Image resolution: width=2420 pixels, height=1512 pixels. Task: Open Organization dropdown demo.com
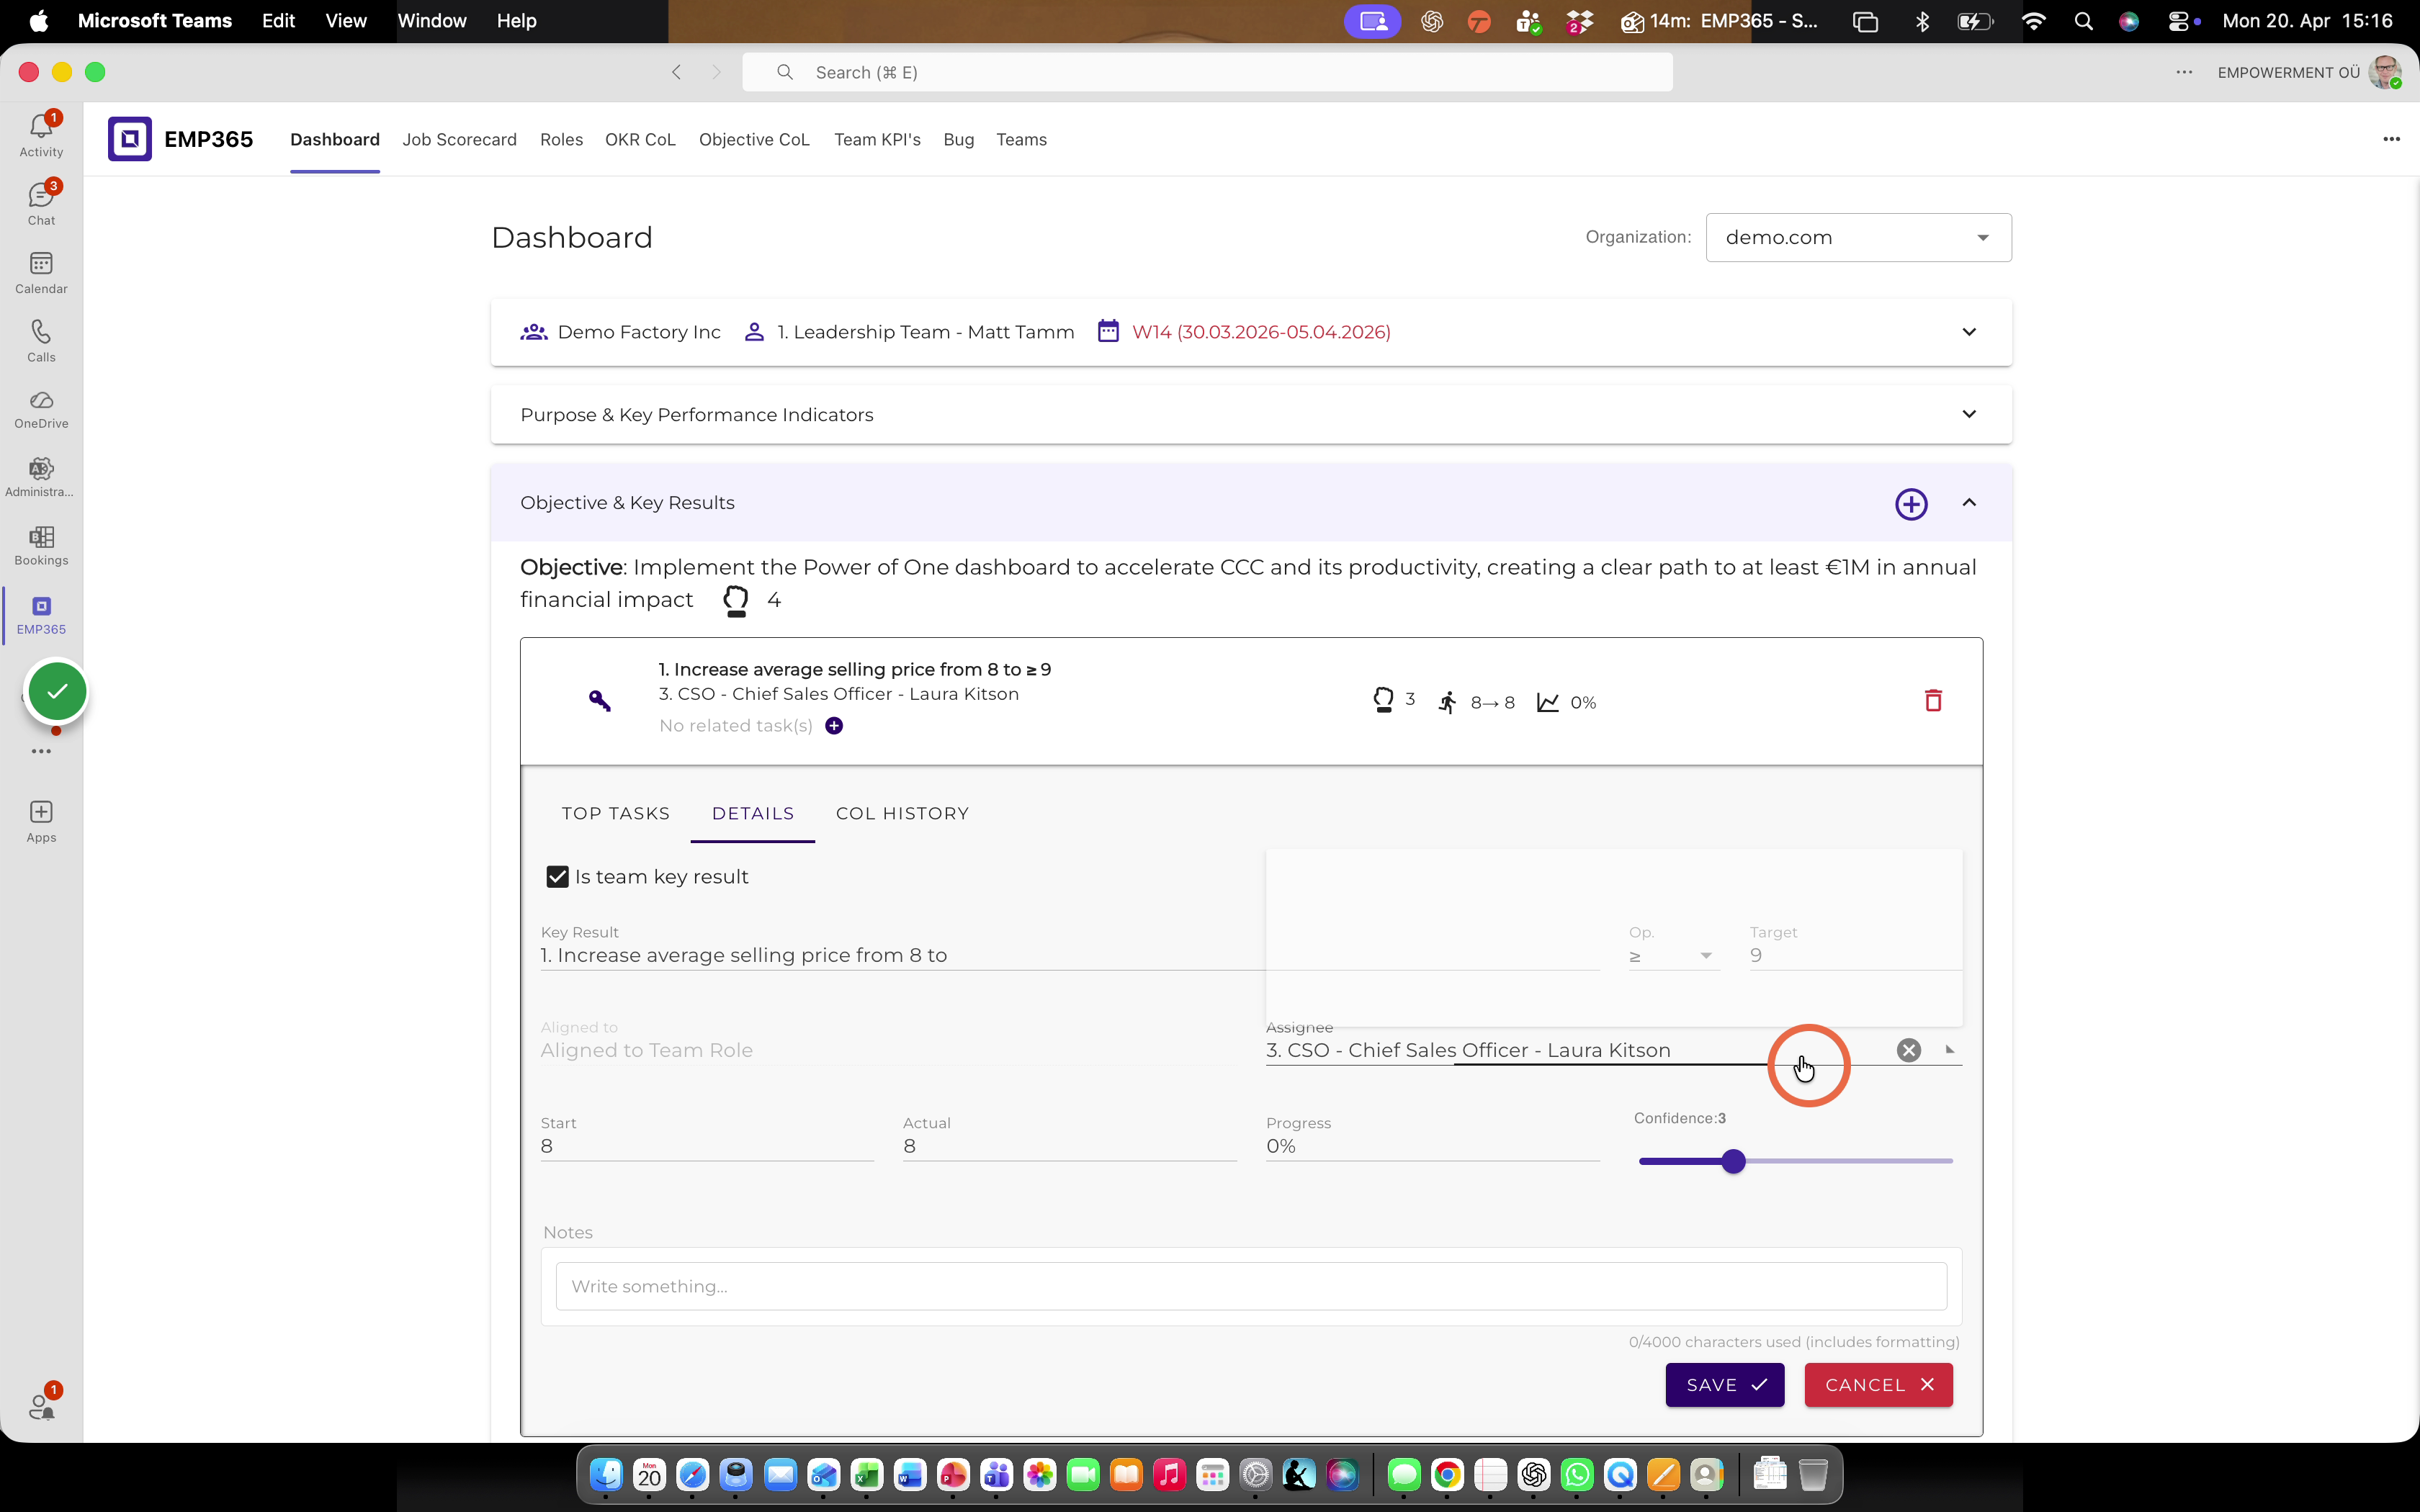pos(1858,238)
